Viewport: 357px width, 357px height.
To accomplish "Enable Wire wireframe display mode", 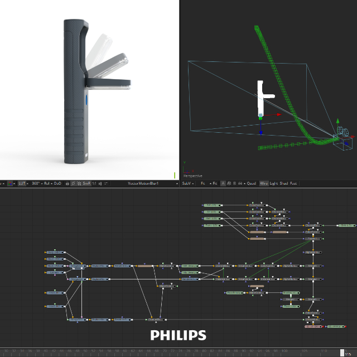I will (264, 183).
